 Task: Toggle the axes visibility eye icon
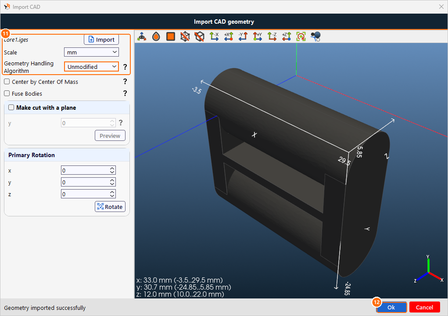142,36
